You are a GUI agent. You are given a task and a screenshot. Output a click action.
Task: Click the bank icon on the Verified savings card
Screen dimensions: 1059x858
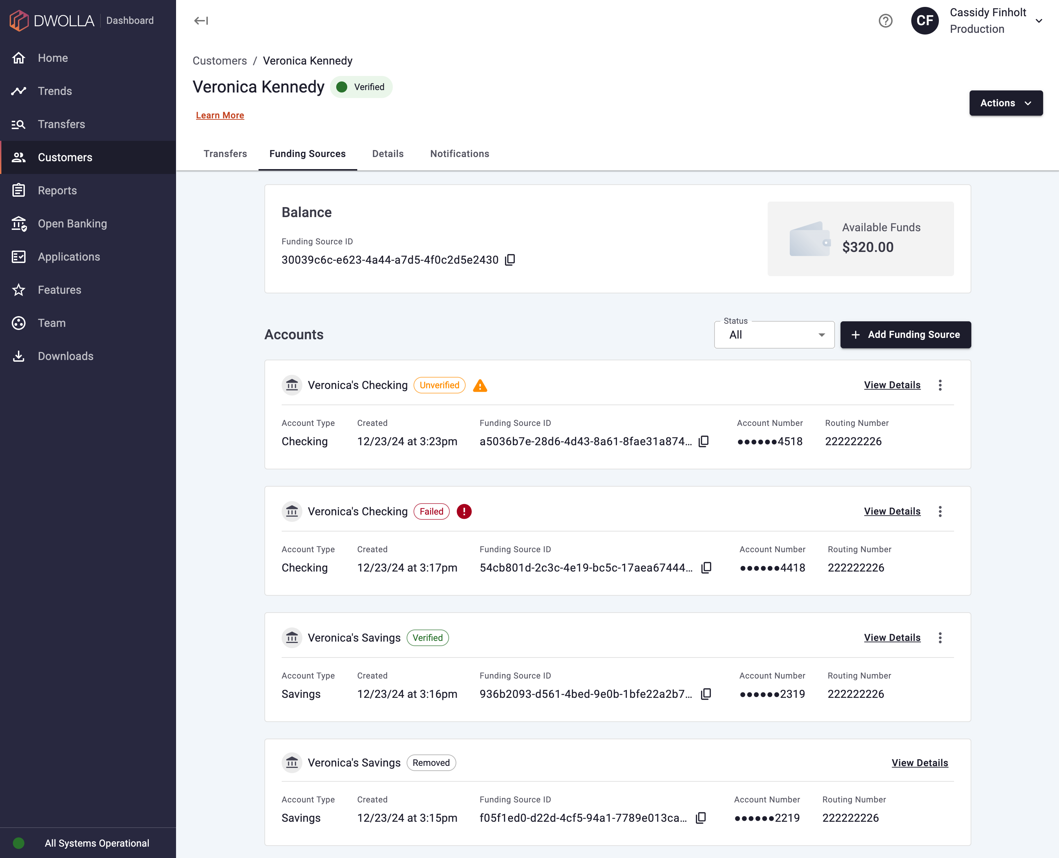(x=292, y=637)
